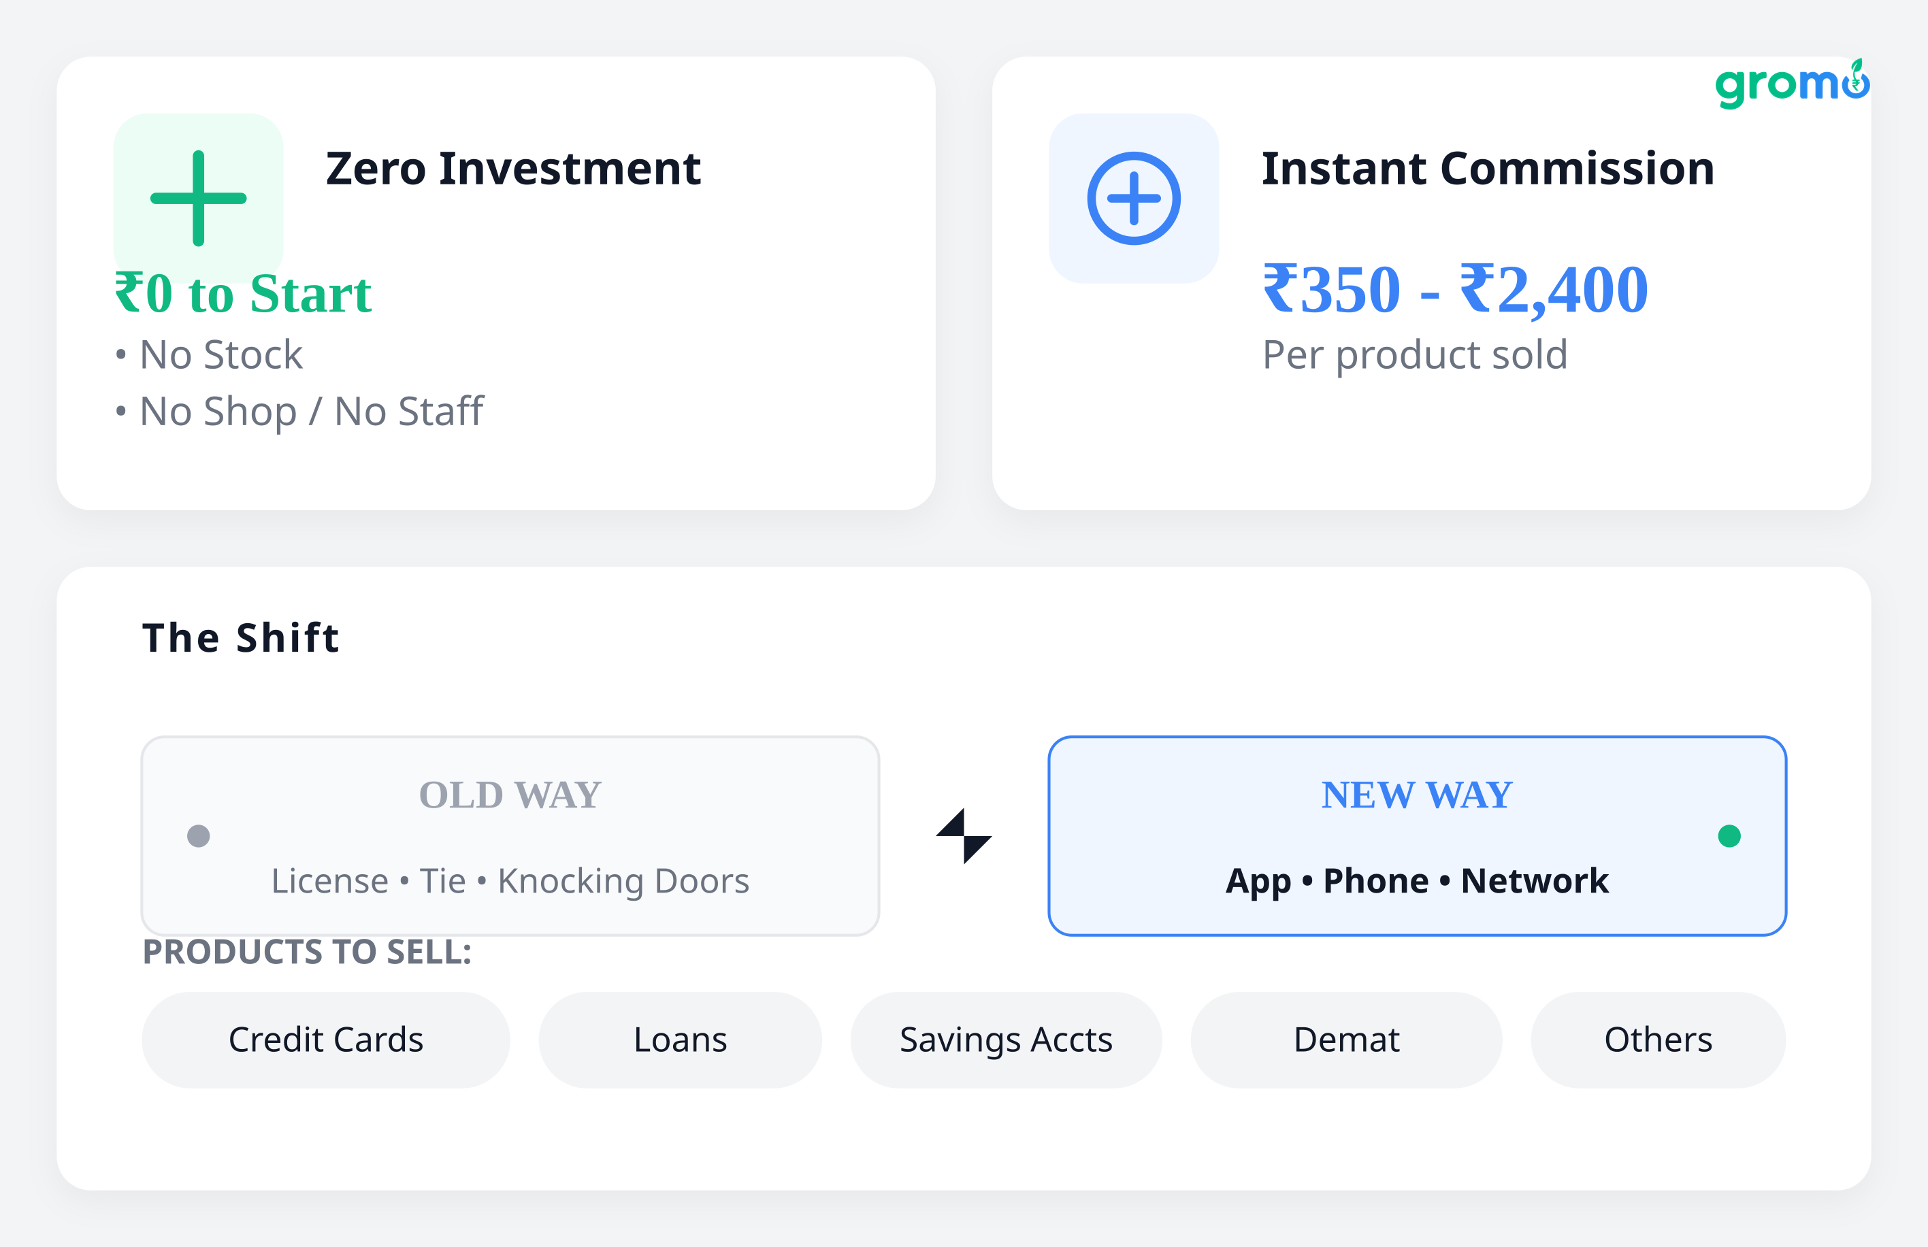The height and width of the screenshot is (1247, 1928).
Task: Click the gray dot in Old Way card
Action: (x=199, y=835)
